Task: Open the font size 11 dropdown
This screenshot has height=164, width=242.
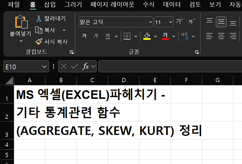Action: [171, 22]
